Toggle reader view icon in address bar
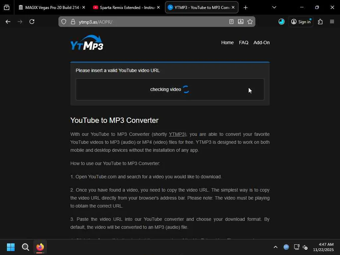This screenshot has height=255, width=340. pyautogui.click(x=231, y=22)
